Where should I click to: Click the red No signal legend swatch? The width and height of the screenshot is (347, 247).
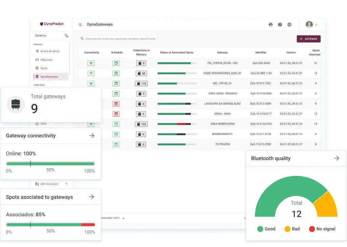tap(312, 229)
